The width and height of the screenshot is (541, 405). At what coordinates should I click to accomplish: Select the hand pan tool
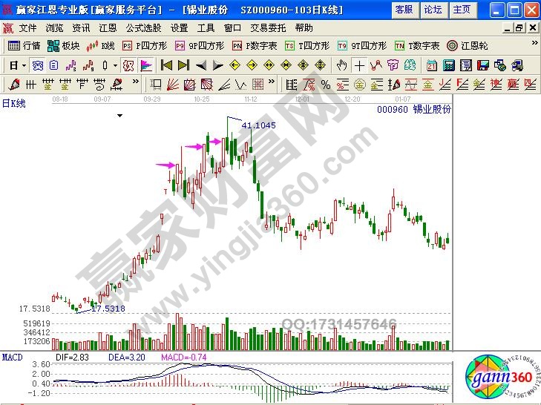pyautogui.click(x=342, y=65)
